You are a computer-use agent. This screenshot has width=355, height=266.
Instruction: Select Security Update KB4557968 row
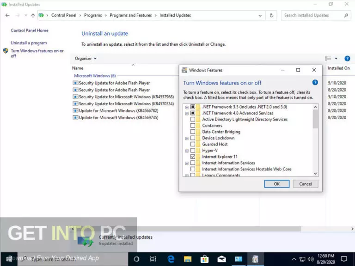[x=123, y=97]
